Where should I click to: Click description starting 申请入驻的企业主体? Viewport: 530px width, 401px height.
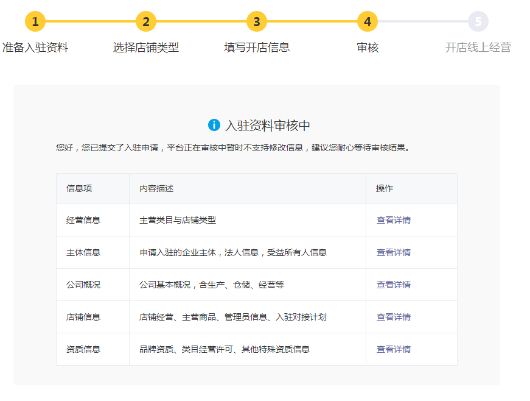tap(233, 252)
